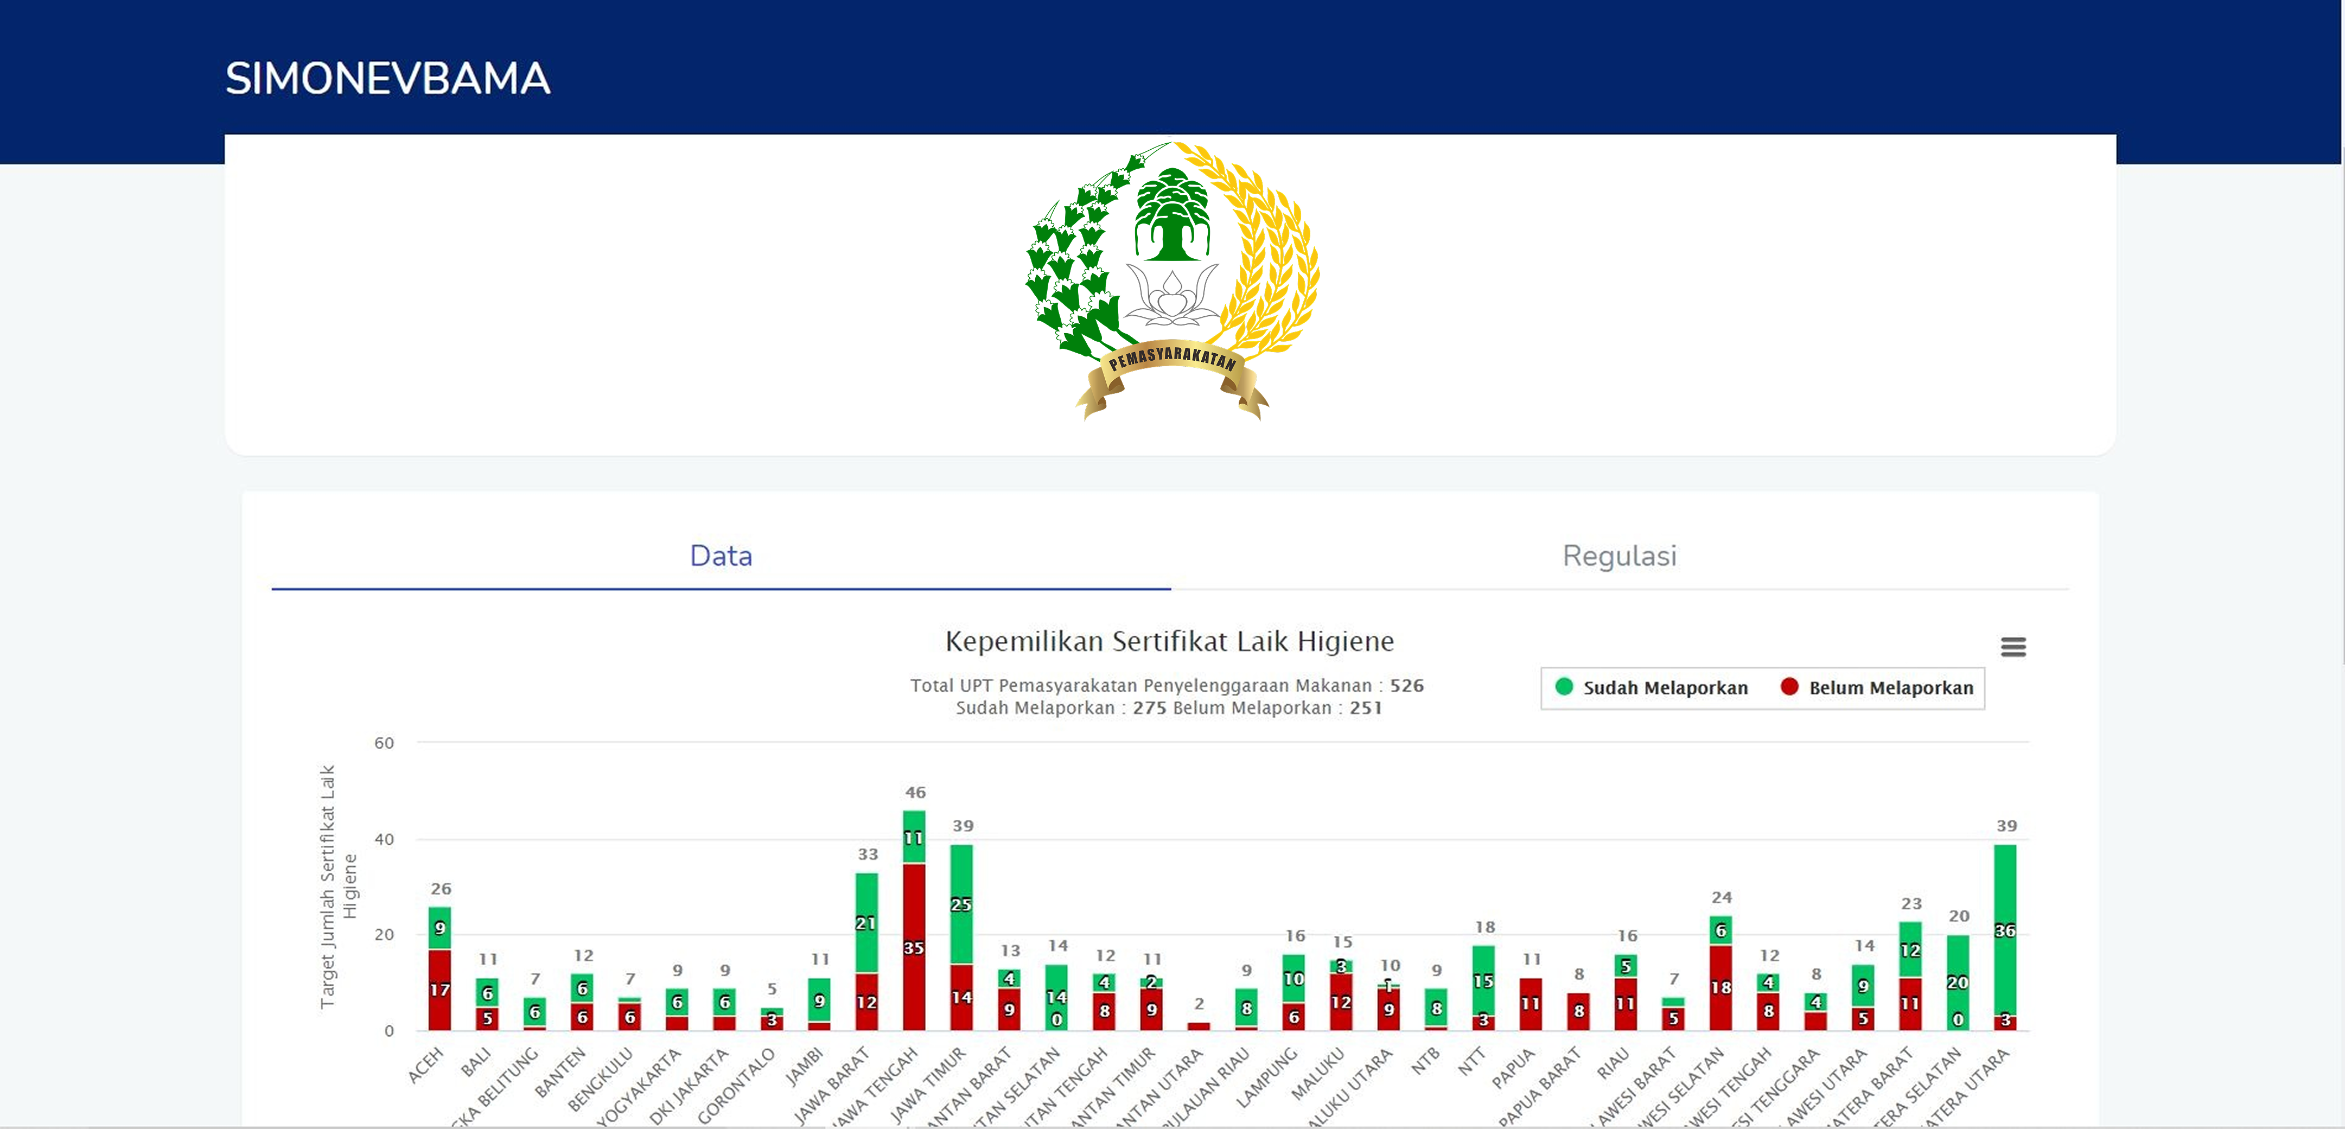Click chart title "Kepemilikan Sertifikat Laik Higiene"
2345x1129 pixels.
(x=1170, y=642)
